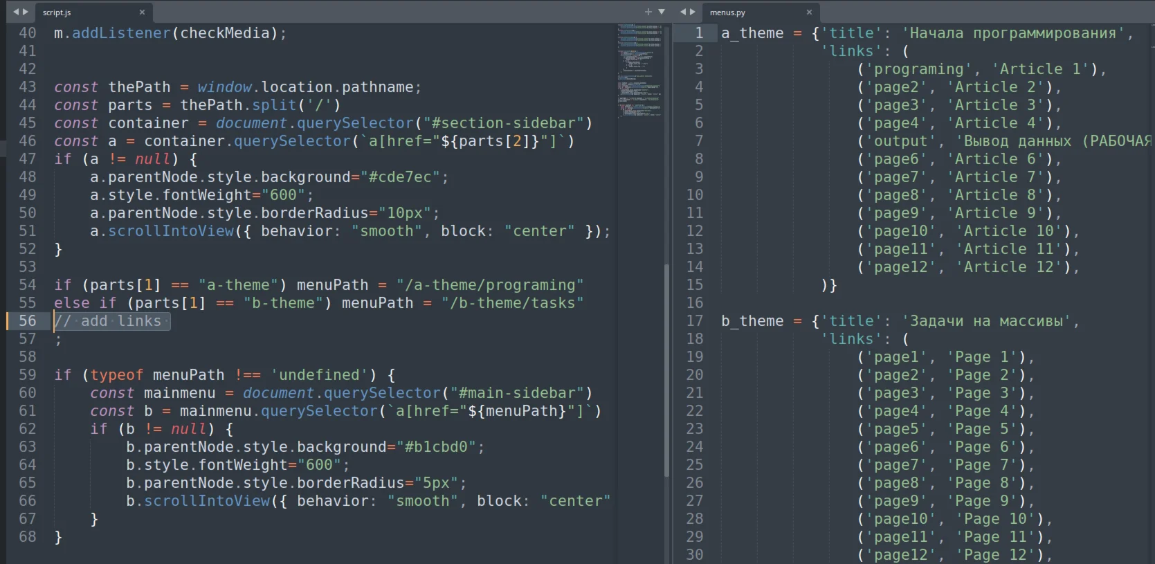Open the tab list dropdown arrow
The image size is (1155, 564).
[662, 12]
